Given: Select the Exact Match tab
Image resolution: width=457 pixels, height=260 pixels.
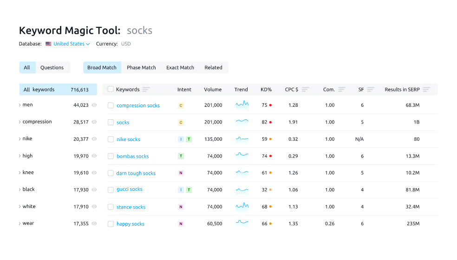Looking at the screenshot, I should pyautogui.click(x=180, y=68).
